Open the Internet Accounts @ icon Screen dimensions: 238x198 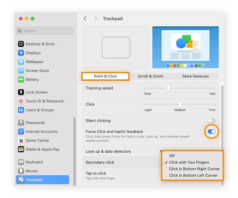click(21, 131)
